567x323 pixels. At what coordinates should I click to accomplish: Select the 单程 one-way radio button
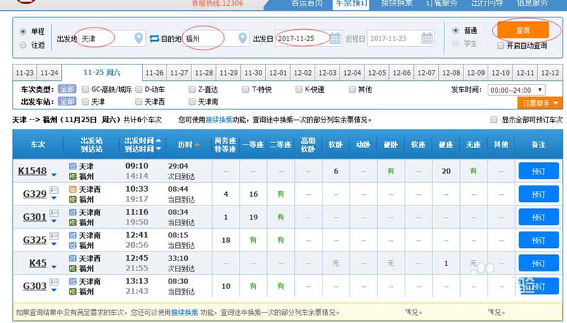(x=23, y=31)
